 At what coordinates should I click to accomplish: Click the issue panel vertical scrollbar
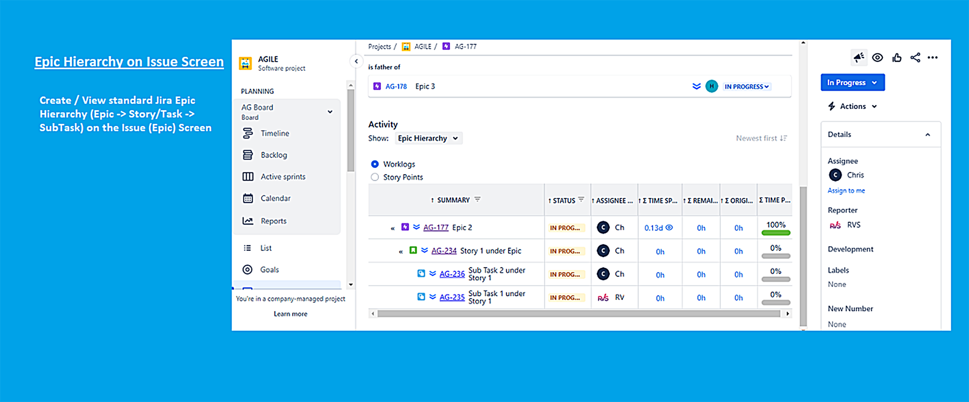[x=803, y=256]
